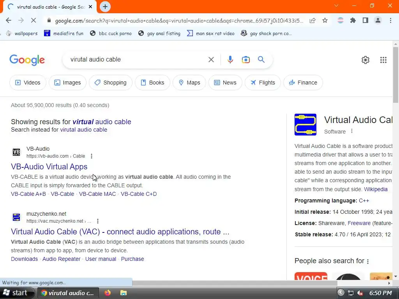Select the Flights filter chip
Image resolution: width=399 pixels, height=299 pixels.
(x=263, y=83)
